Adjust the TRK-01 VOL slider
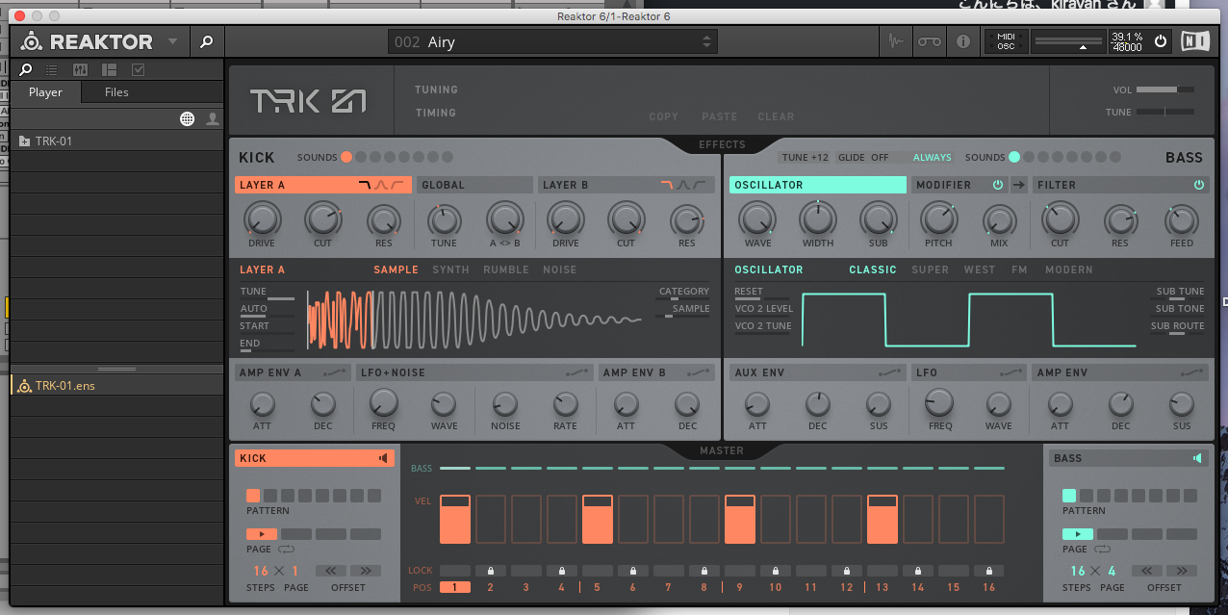Screen dimensions: 1228x615 (1165, 90)
